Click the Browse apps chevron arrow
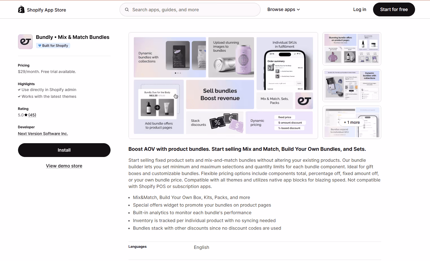This screenshot has width=430, height=261. (x=298, y=10)
